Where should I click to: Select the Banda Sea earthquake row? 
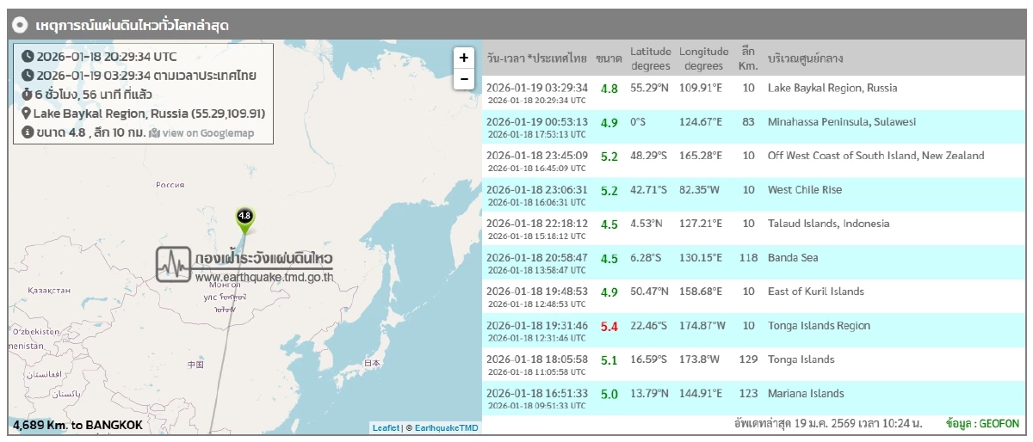pyautogui.click(x=793, y=257)
